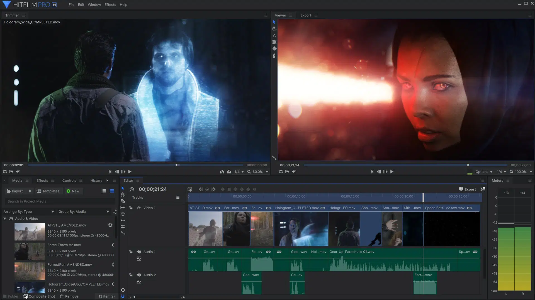Mute the Audio 1 track speaker icon

139,252
